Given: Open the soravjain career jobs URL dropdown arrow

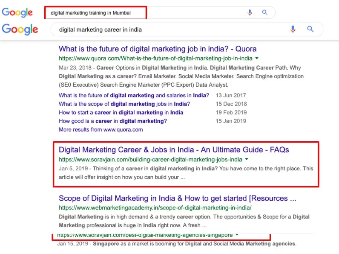Looking at the screenshot, I should tap(247, 159).
